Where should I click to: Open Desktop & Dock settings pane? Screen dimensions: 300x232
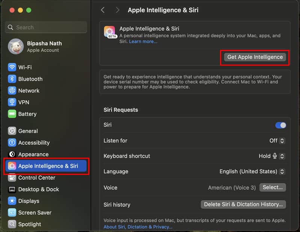(38, 189)
